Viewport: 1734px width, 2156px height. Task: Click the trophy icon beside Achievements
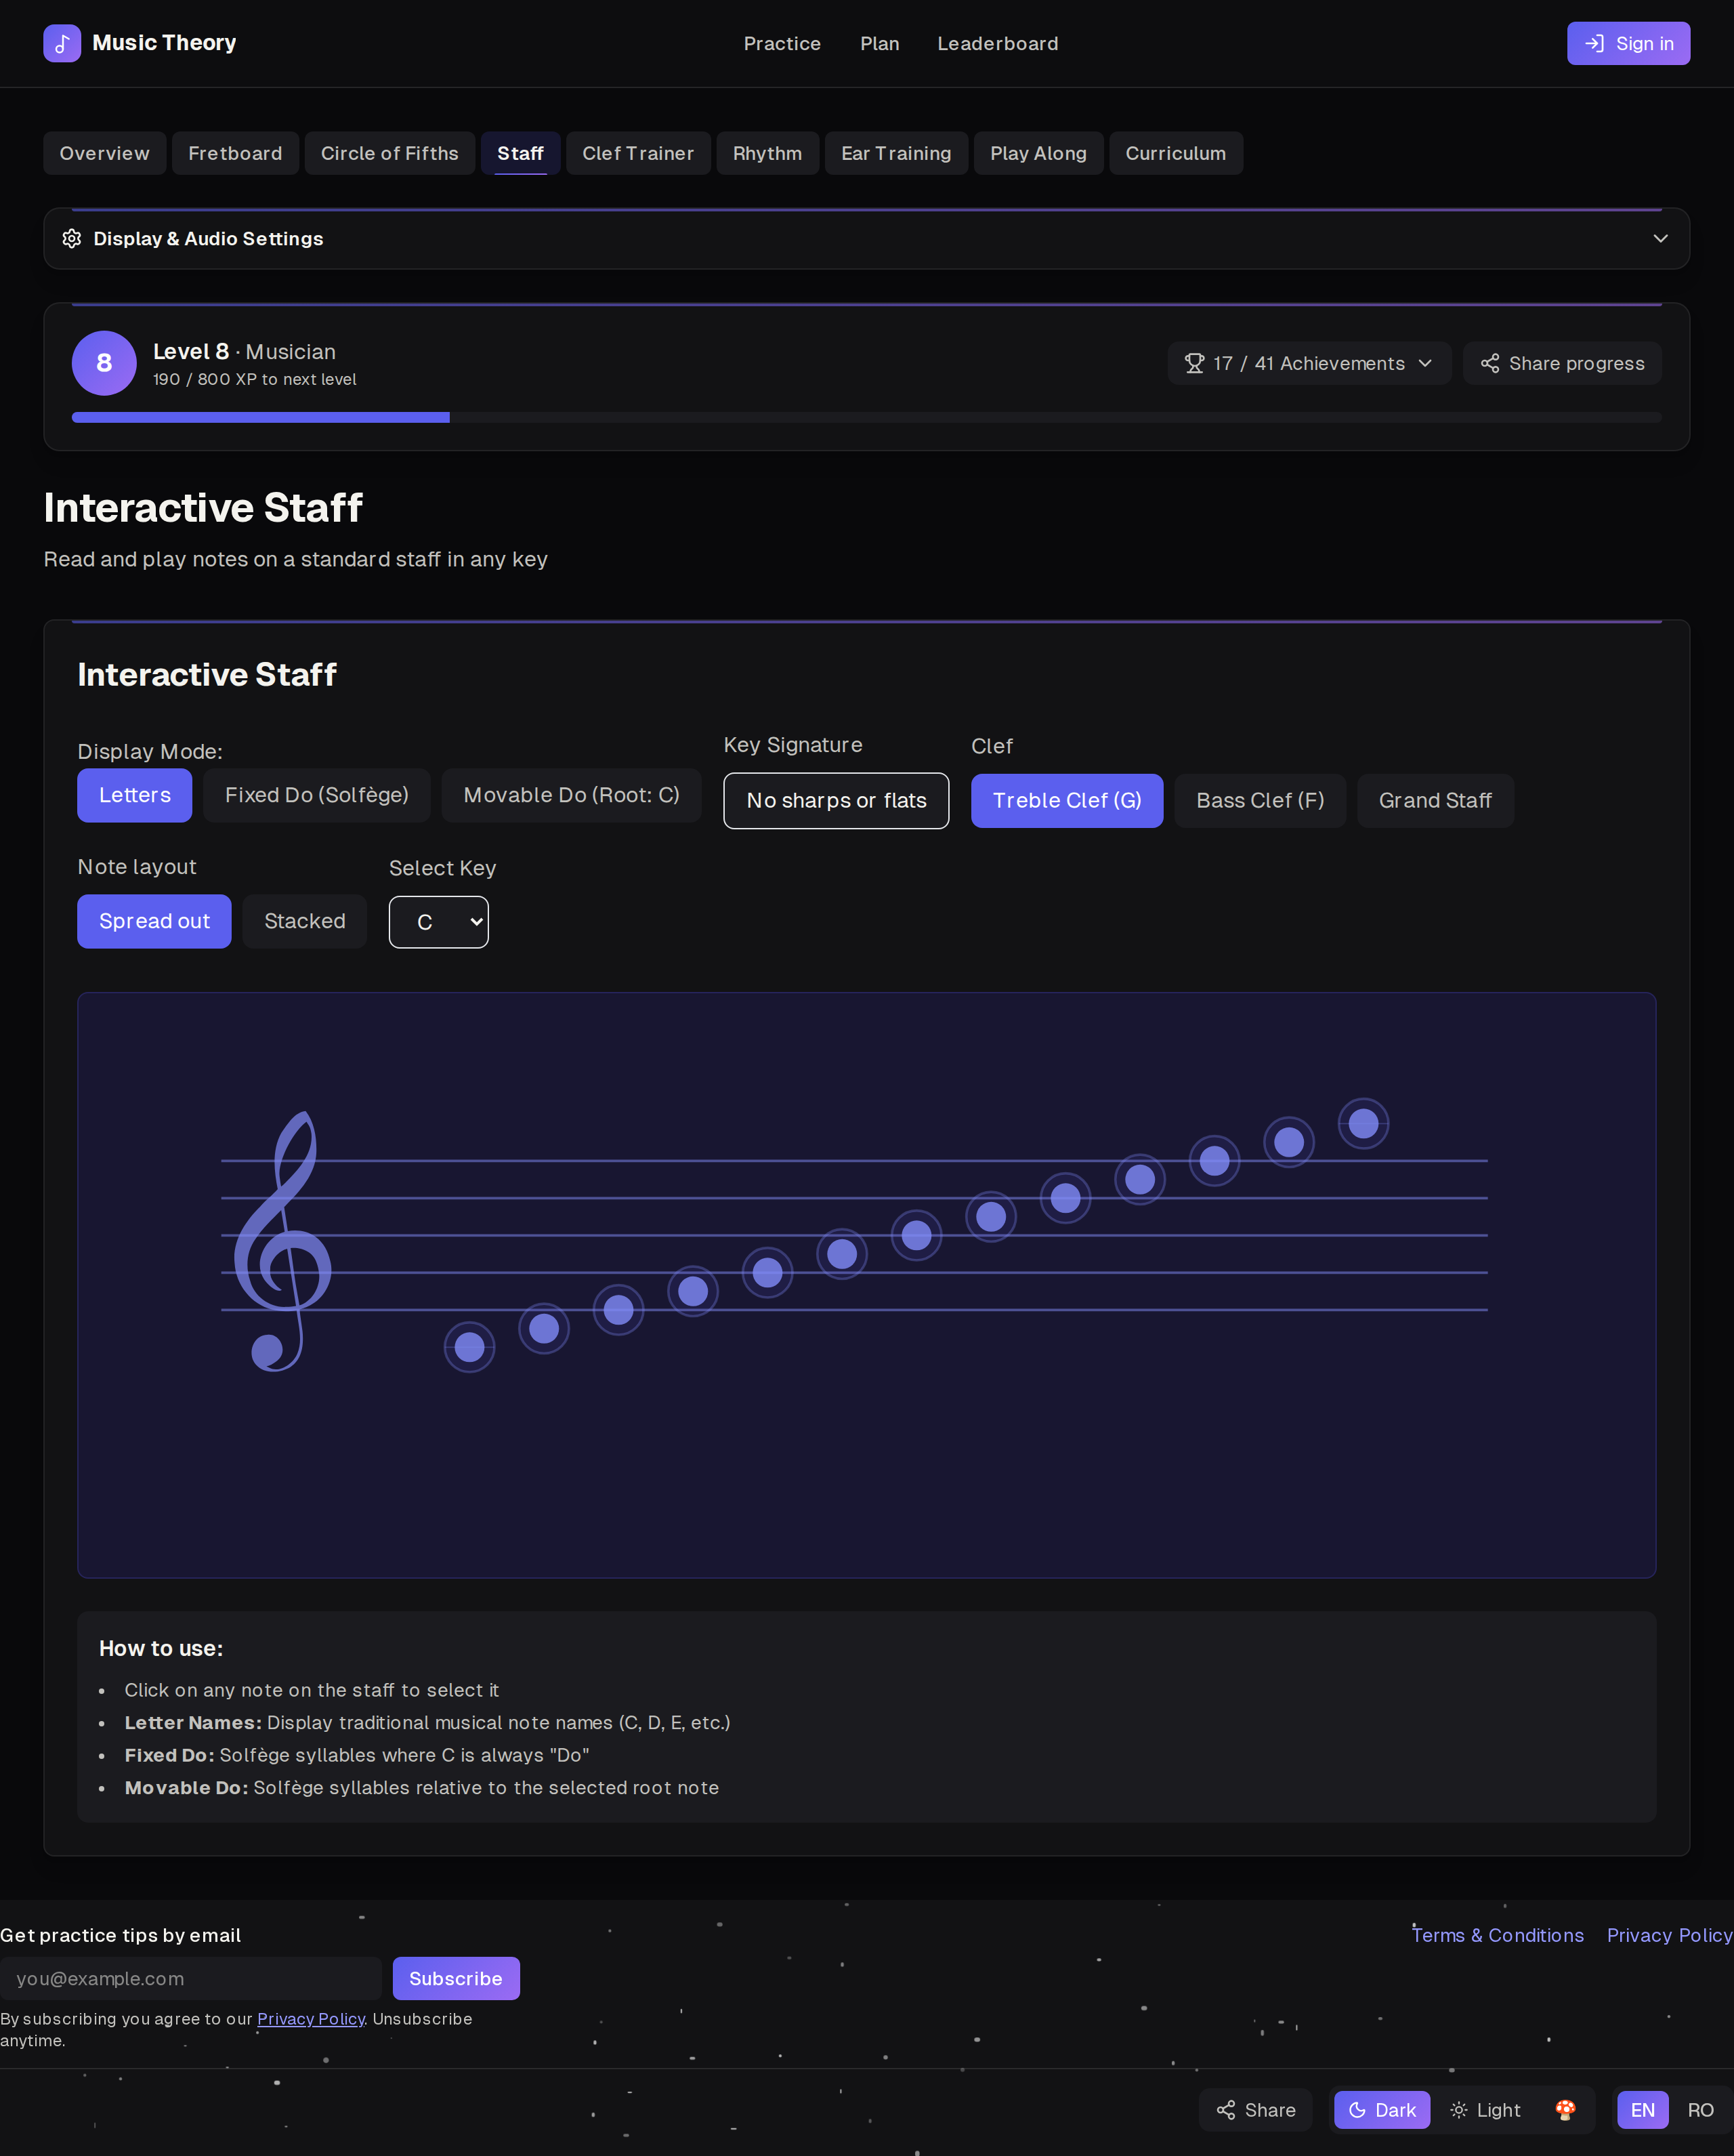(1193, 363)
